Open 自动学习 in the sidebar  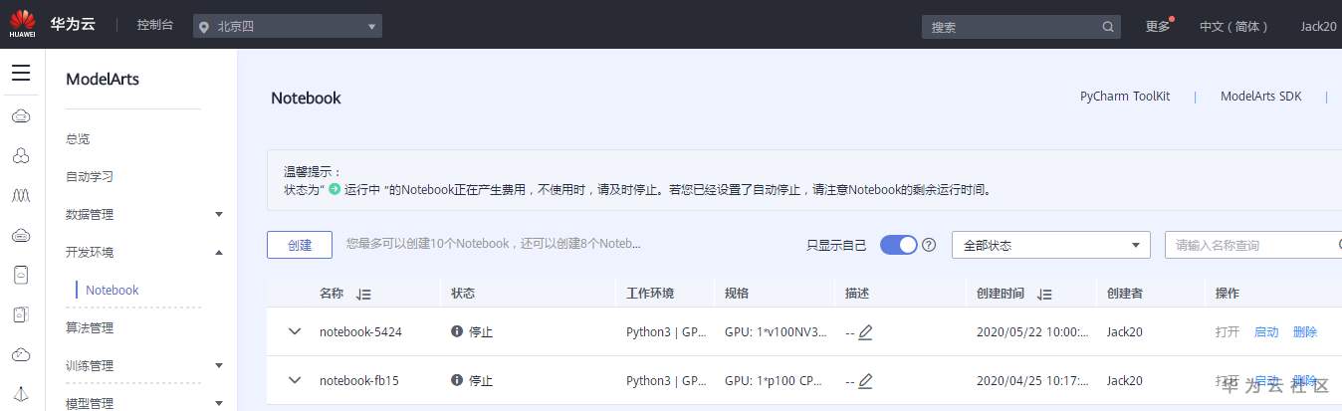(x=90, y=176)
